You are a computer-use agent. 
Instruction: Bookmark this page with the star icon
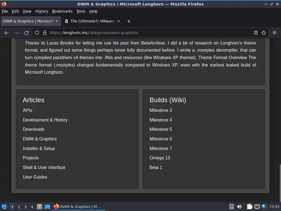[264, 33]
